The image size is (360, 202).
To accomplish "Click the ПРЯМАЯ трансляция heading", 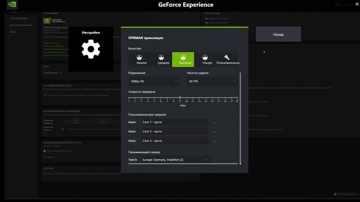I will [146, 38].
